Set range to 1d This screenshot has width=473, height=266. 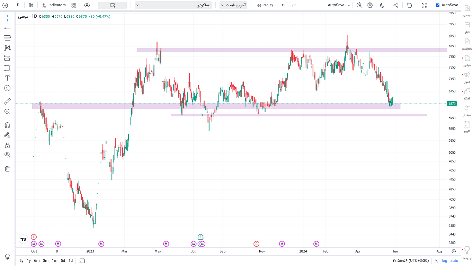pyautogui.click(x=70, y=260)
